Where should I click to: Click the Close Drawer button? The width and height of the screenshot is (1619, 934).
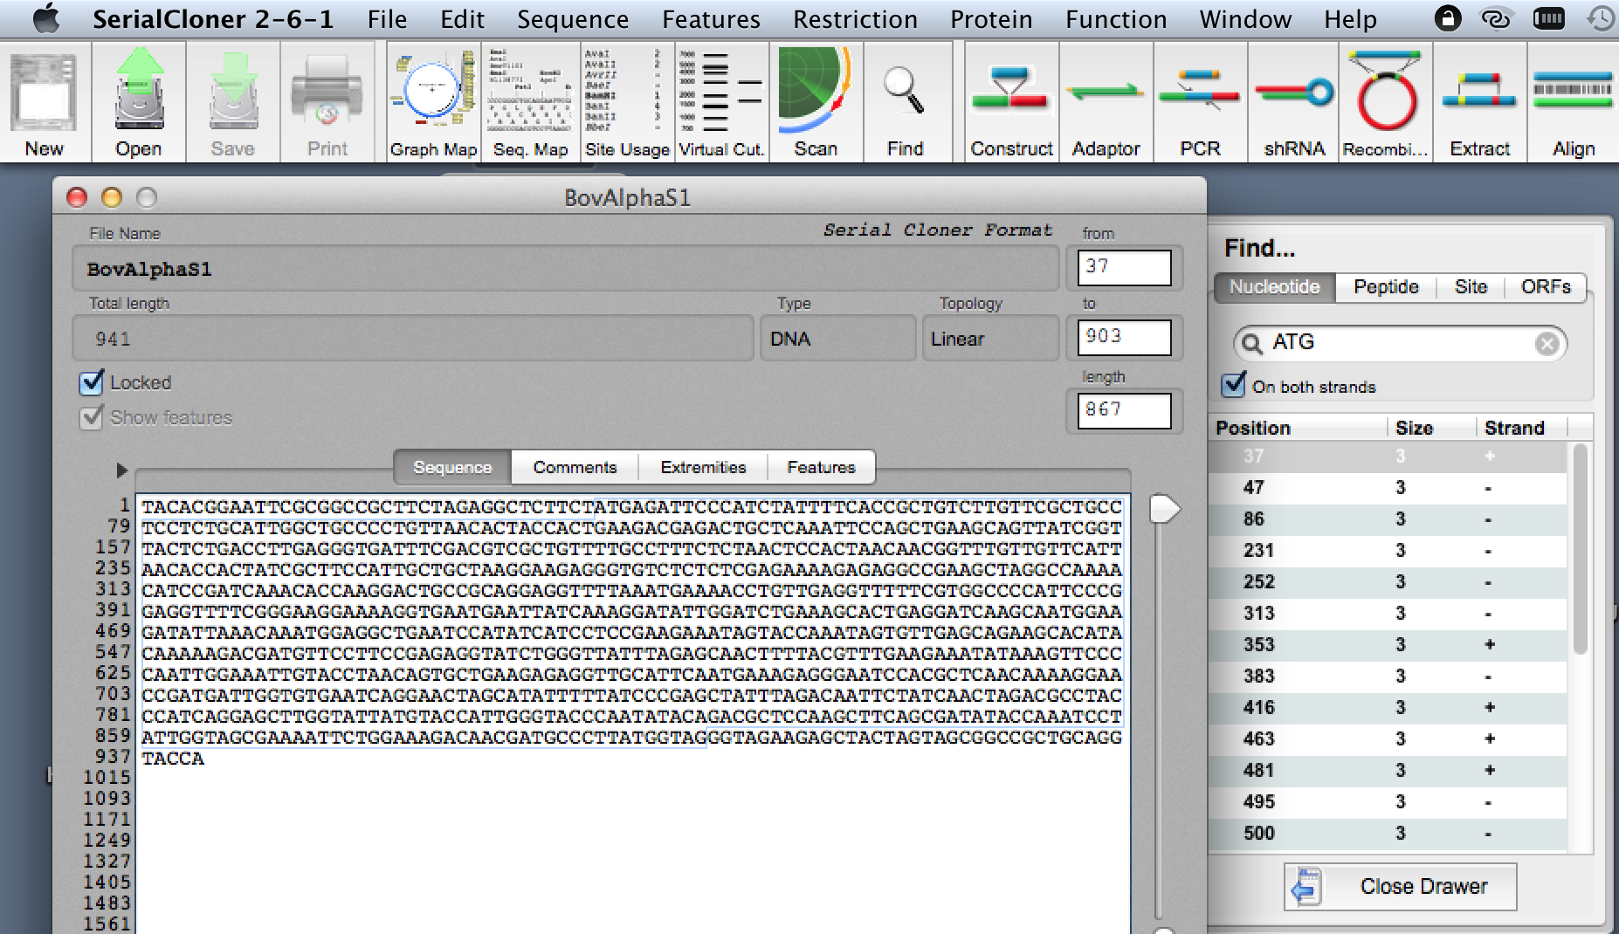click(1400, 887)
